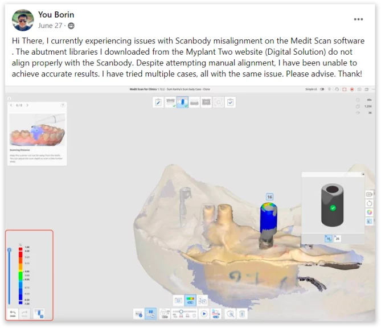Open the title bar more options dots
The height and width of the screenshot is (328, 381).
[373, 89]
